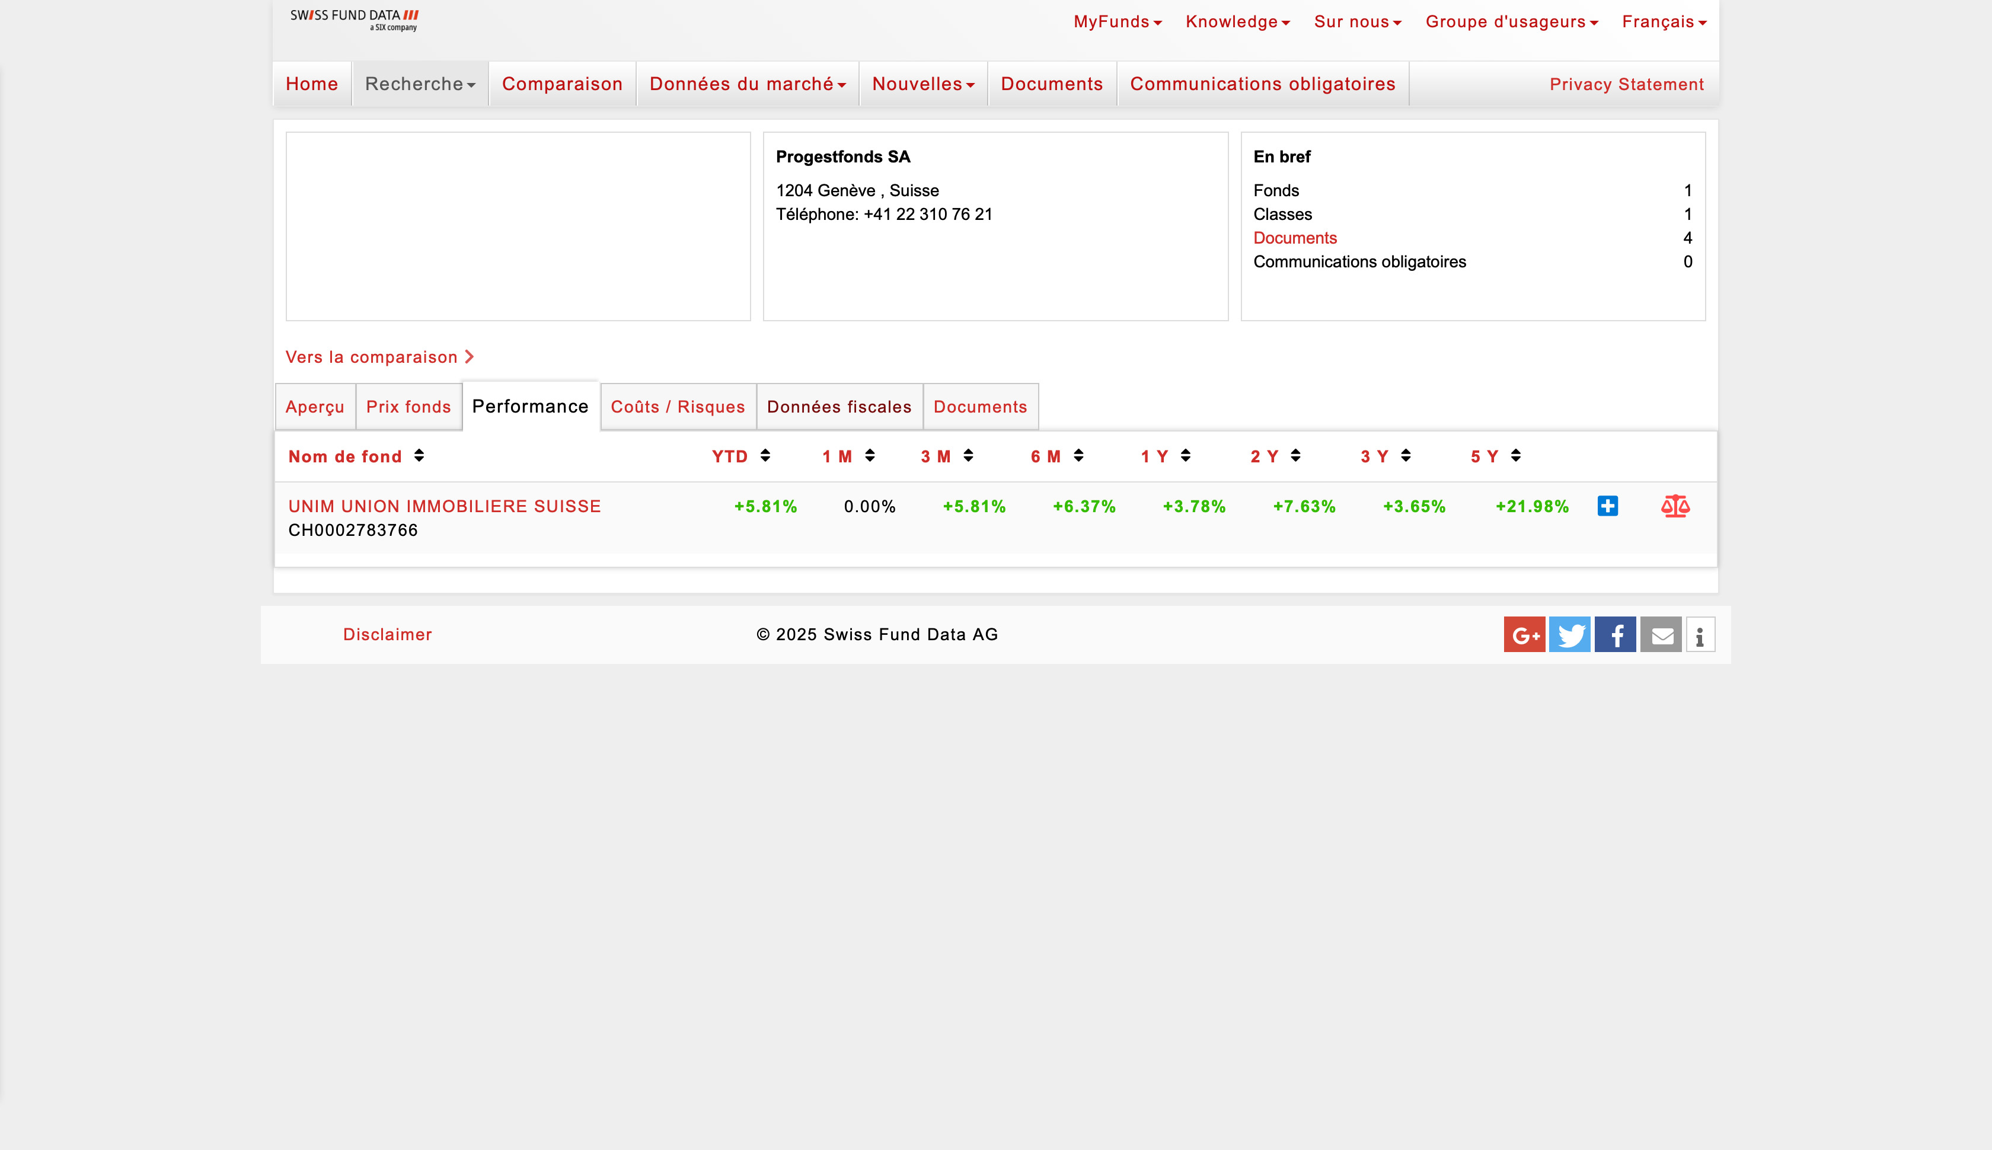Click the +7.63% 2 Y value
This screenshot has width=1992, height=1150.
point(1304,506)
